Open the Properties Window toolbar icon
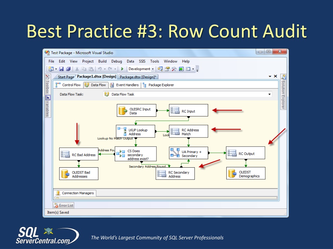The image size is (333, 249). tap(167, 69)
